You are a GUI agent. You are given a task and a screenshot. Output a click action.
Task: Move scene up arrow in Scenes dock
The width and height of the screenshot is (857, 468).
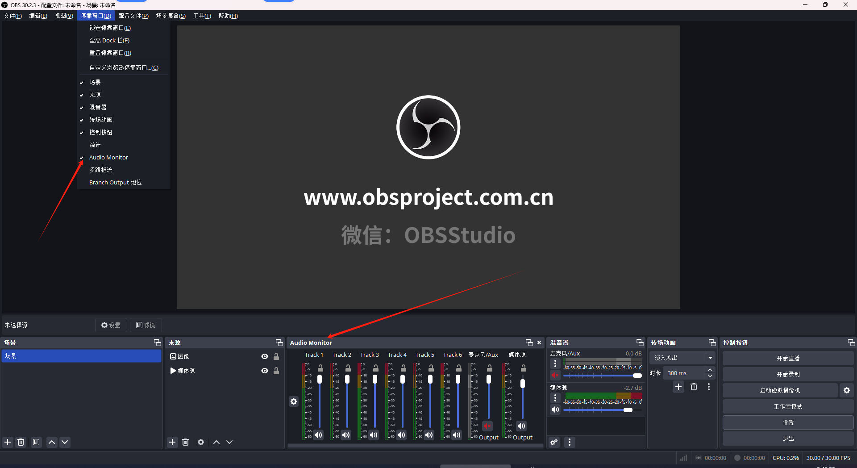point(52,442)
